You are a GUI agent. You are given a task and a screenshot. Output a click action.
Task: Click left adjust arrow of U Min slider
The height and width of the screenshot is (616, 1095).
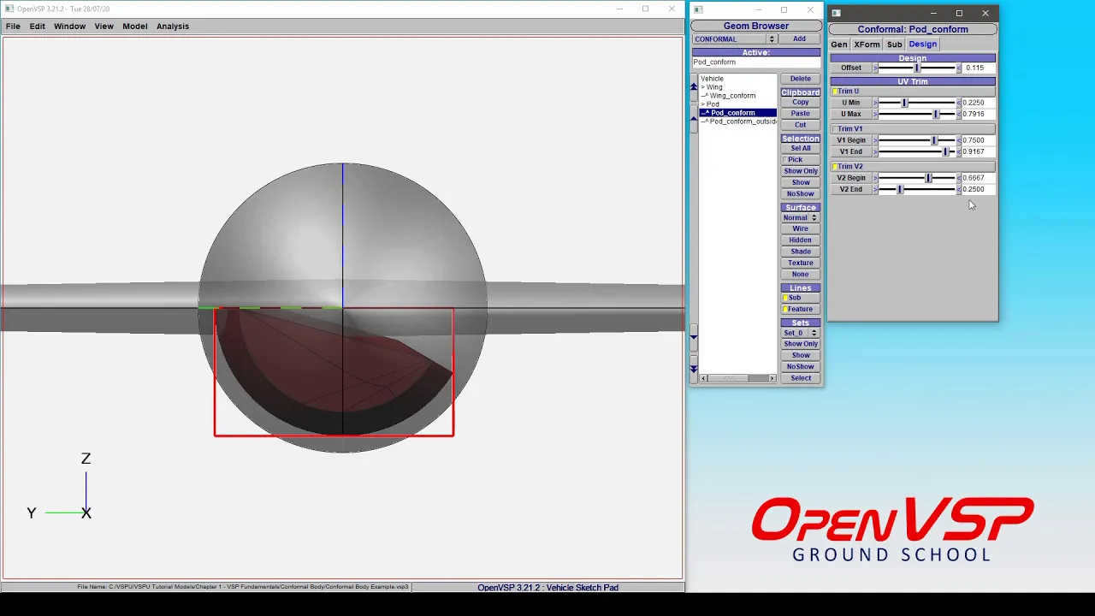pos(875,103)
